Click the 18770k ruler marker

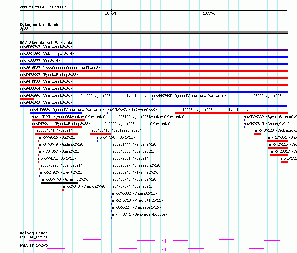pos(209,13)
